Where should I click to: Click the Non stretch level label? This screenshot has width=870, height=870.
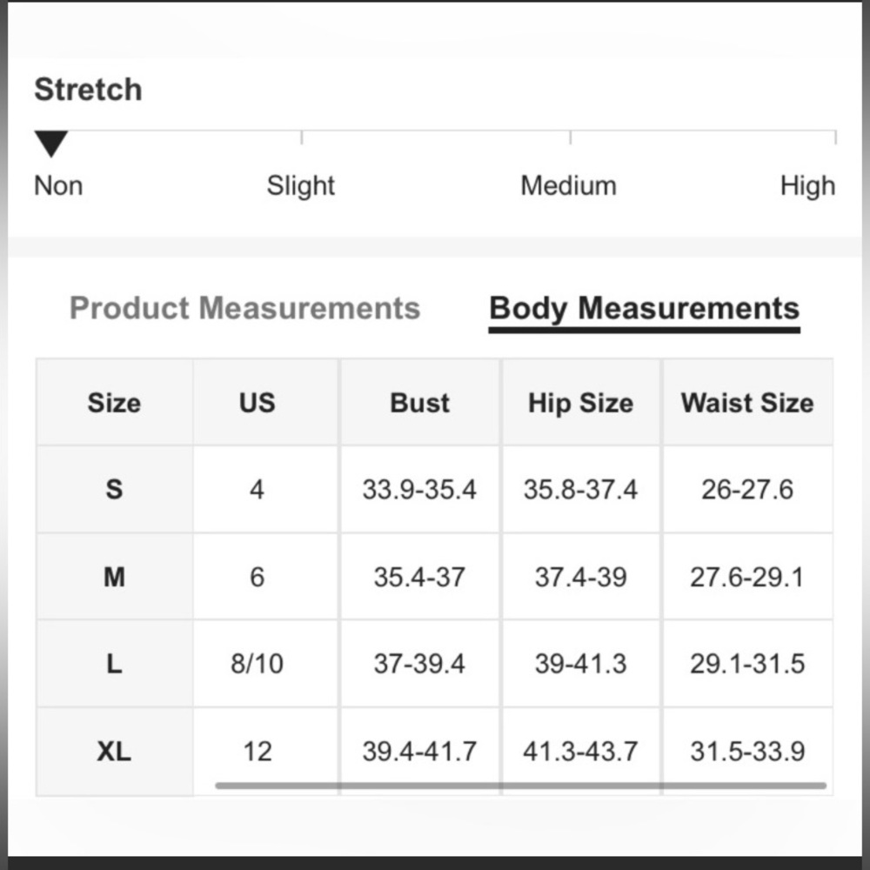coord(58,186)
